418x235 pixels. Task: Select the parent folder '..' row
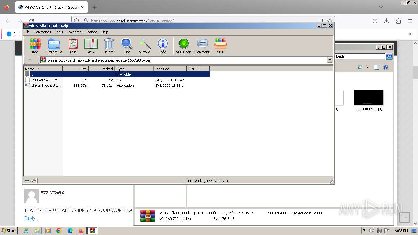[x=117, y=74]
